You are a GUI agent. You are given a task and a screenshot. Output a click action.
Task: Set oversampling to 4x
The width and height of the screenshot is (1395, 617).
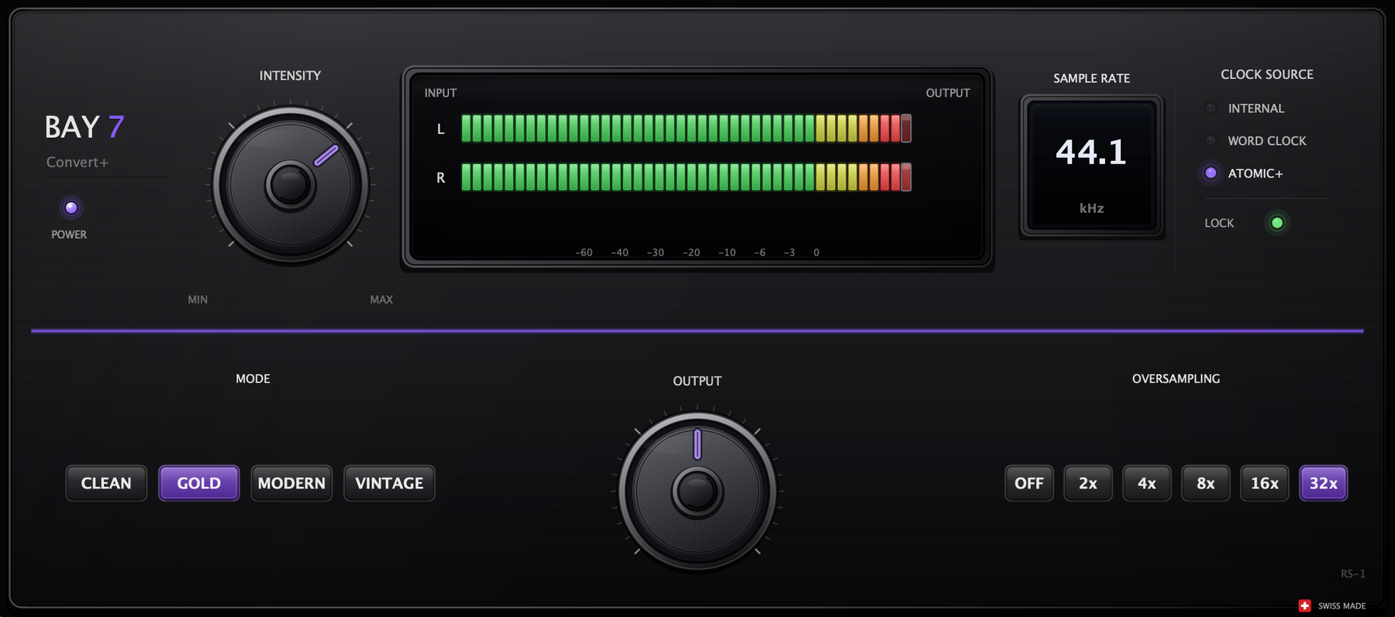click(x=1147, y=483)
